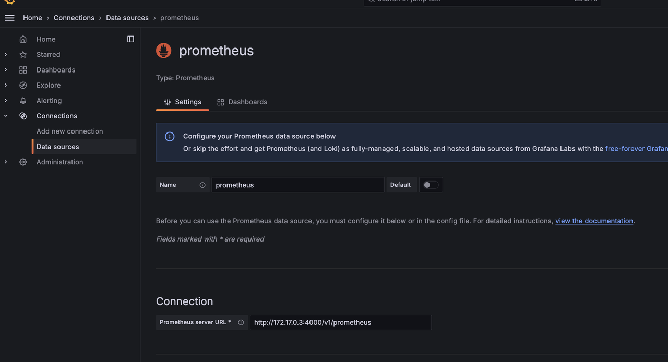Open the navigation hamburger menu
Screen dimensions: 668x362
coord(9,17)
